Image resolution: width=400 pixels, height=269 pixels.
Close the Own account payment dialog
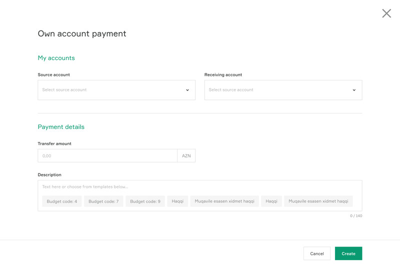(x=386, y=13)
